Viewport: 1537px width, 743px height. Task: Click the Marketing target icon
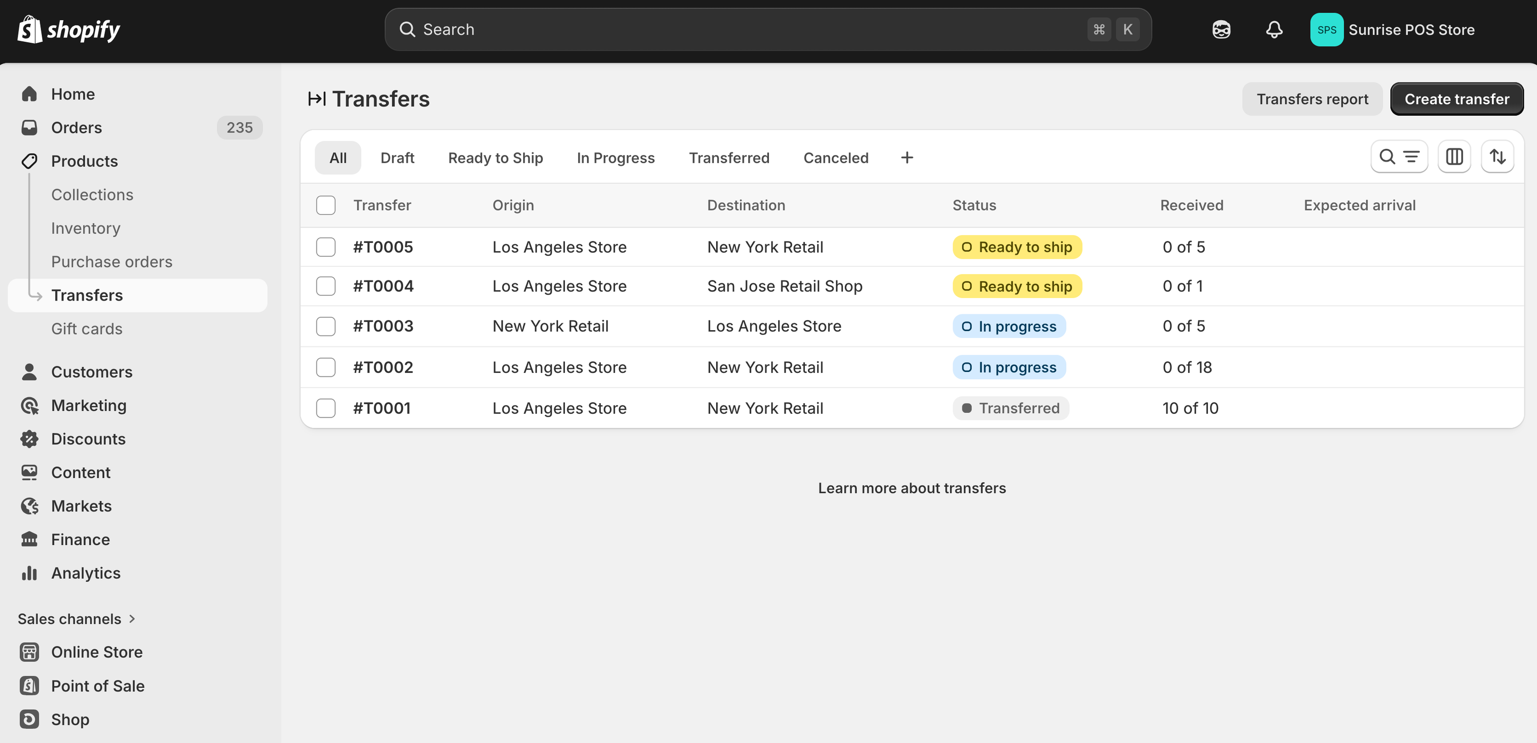pos(29,406)
